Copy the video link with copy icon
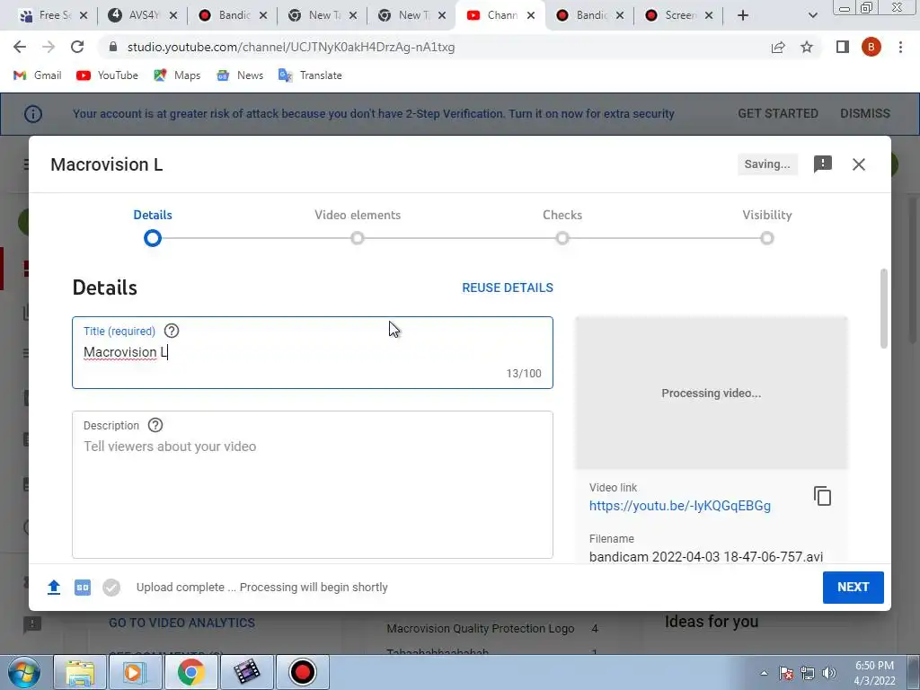This screenshot has height=690, width=920. tap(822, 496)
